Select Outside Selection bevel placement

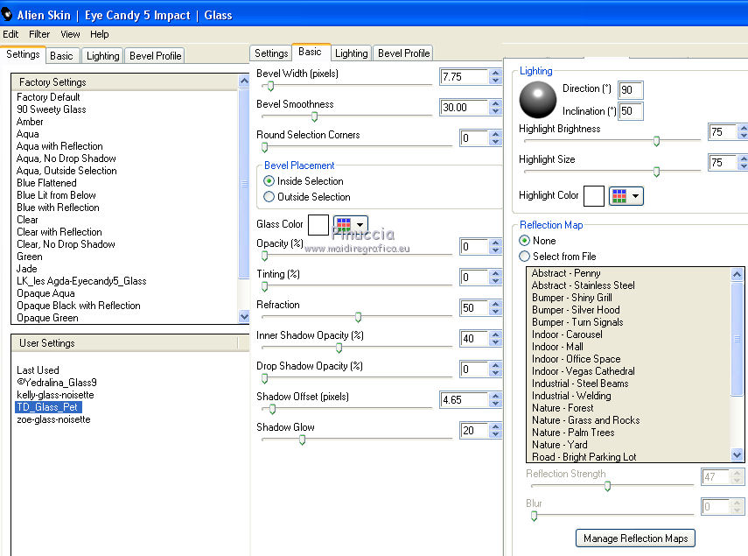tap(269, 197)
